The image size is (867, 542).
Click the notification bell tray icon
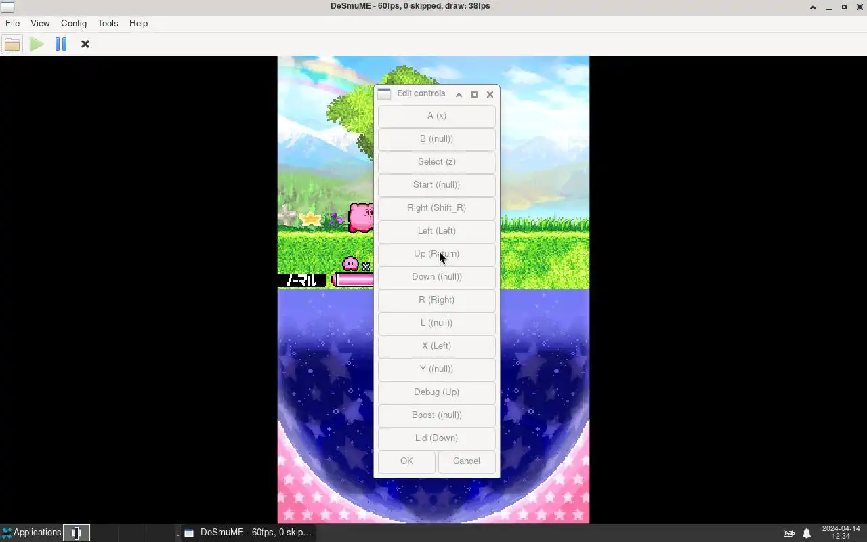tap(807, 533)
